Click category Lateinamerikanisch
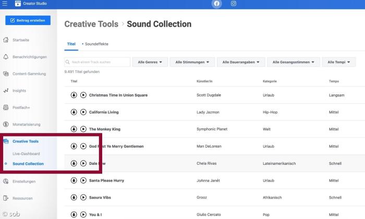 [x=279, y=163]
